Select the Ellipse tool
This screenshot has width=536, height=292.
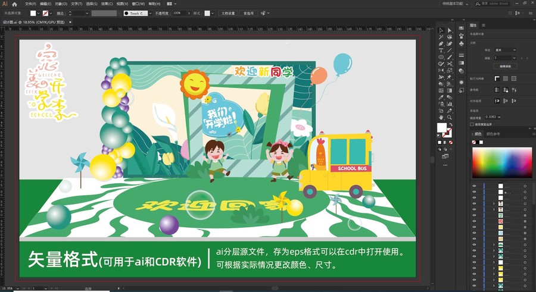coord(441,57)
